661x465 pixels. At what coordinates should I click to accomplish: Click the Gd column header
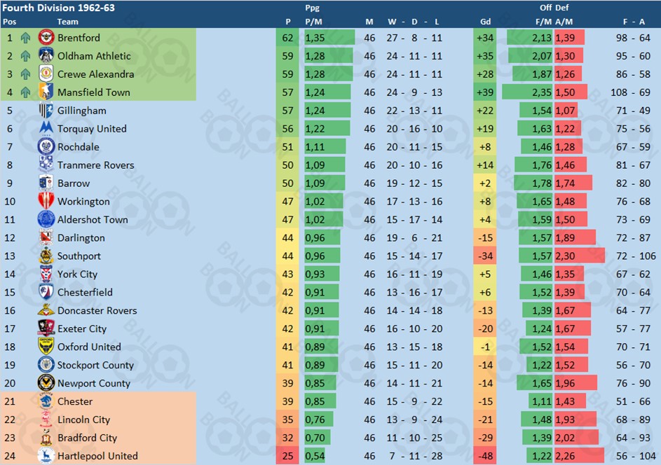(x=485, y=22)
